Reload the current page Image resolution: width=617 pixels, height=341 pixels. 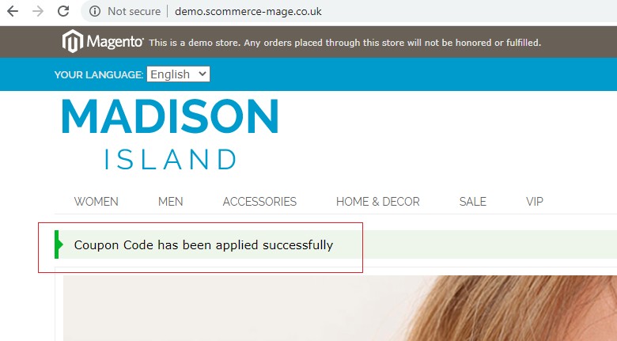63,11
